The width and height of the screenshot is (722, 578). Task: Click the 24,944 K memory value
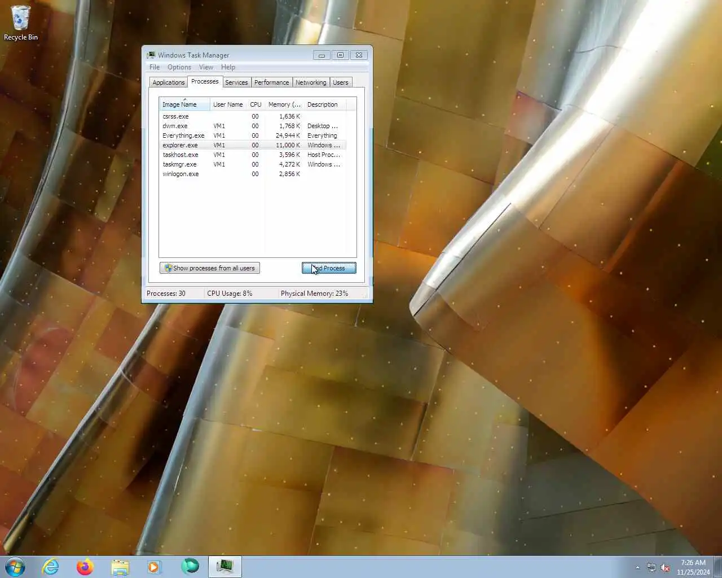pos(288,135)
